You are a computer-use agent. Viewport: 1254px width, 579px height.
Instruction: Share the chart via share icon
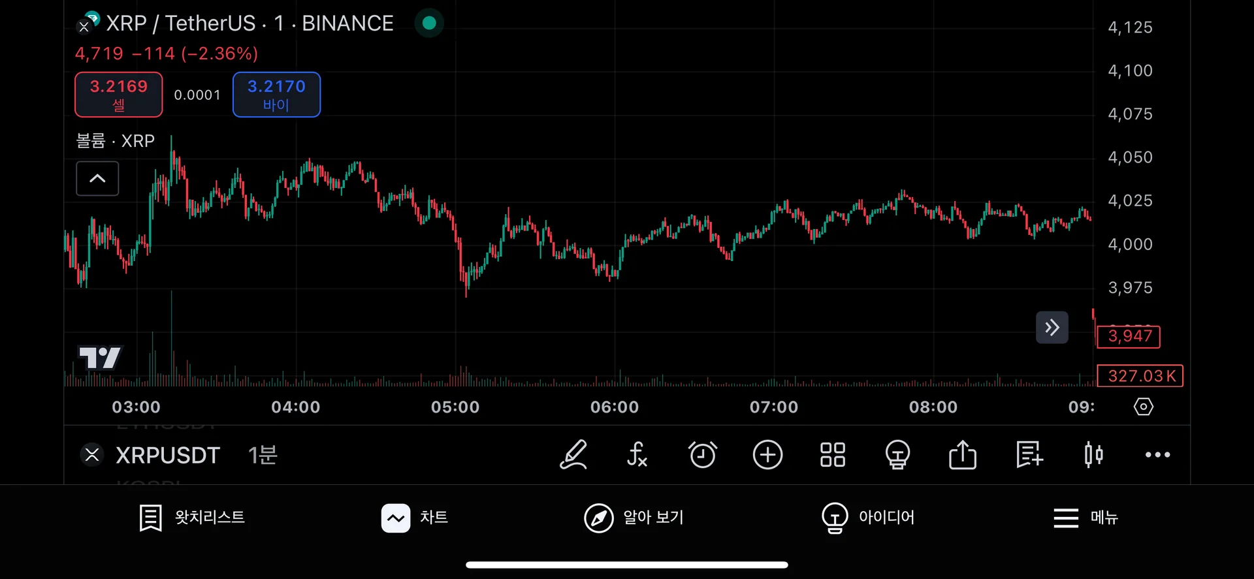coord(963,455)
